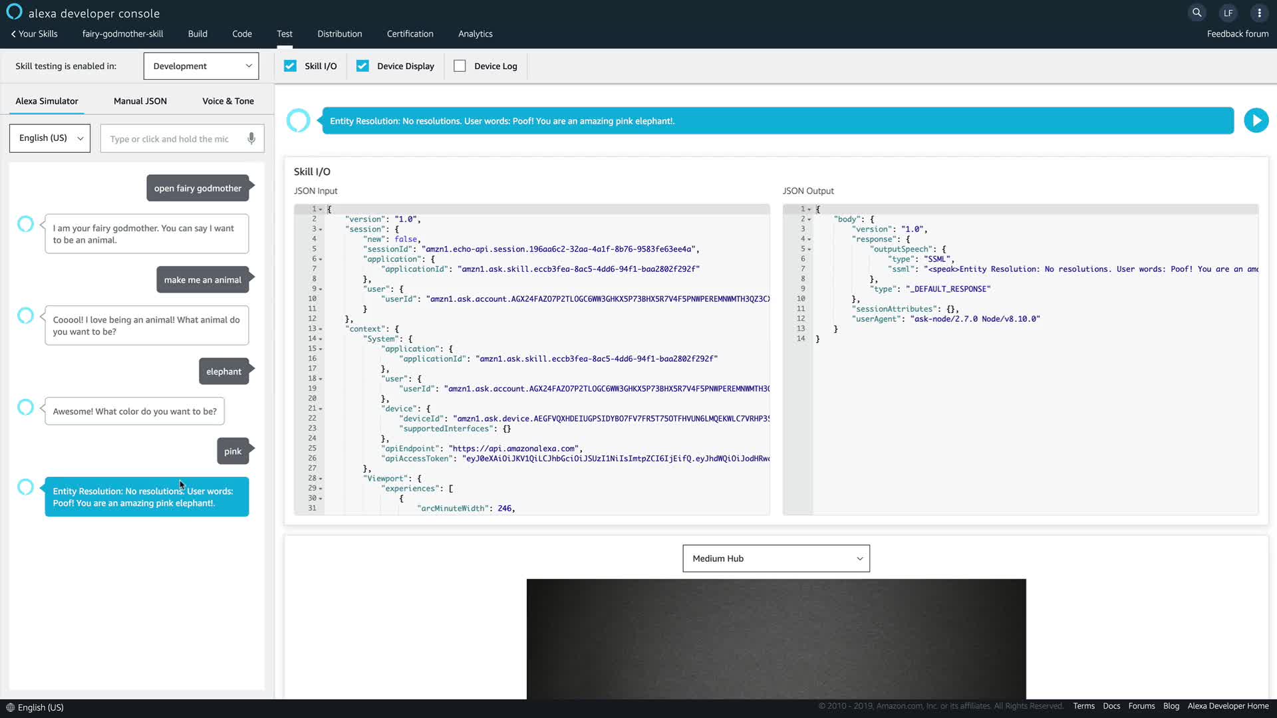Open the LF user account icon
The image size is (1277, 718).
pos(1228,13)
